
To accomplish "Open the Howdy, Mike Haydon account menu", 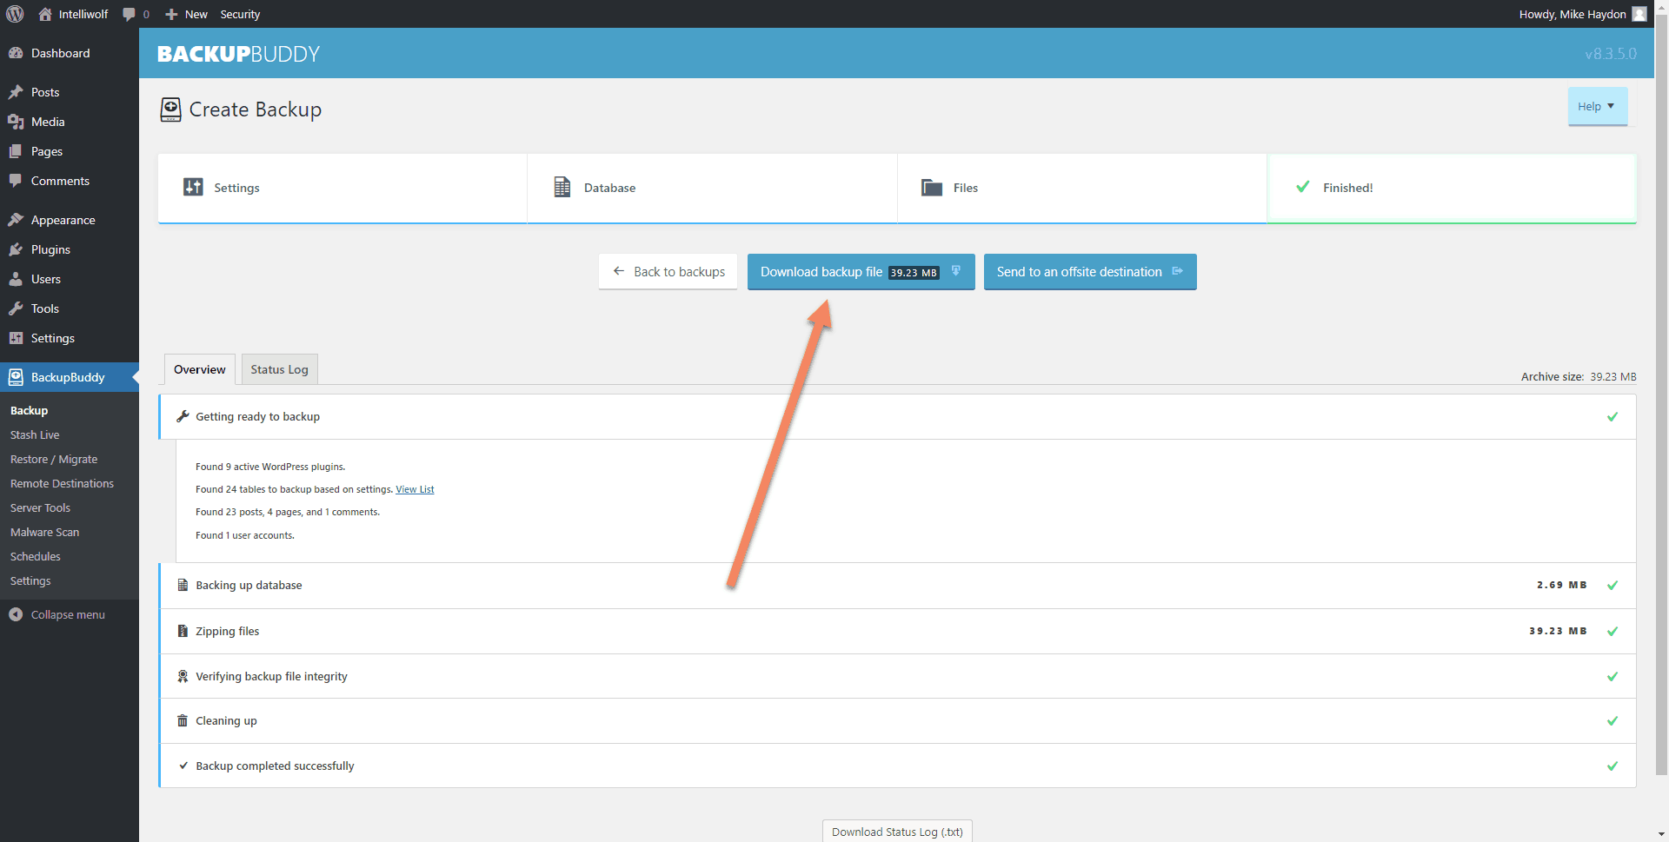I will click(1580, 14).
